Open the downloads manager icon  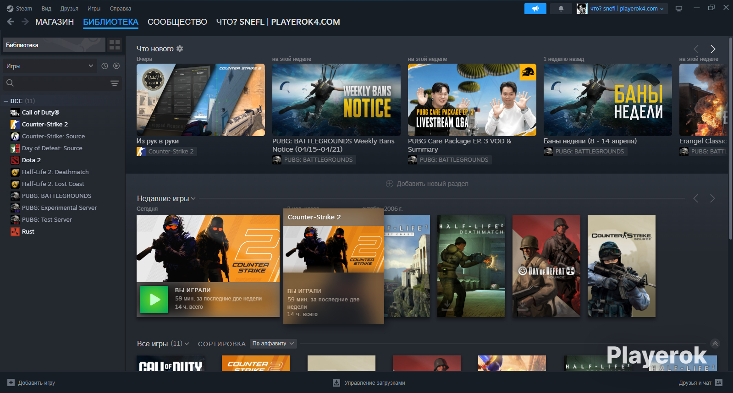pos(336,382)
